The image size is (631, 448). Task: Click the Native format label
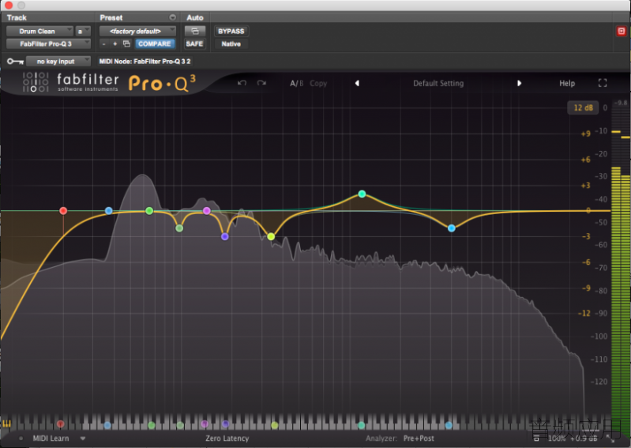pos(231,43)
